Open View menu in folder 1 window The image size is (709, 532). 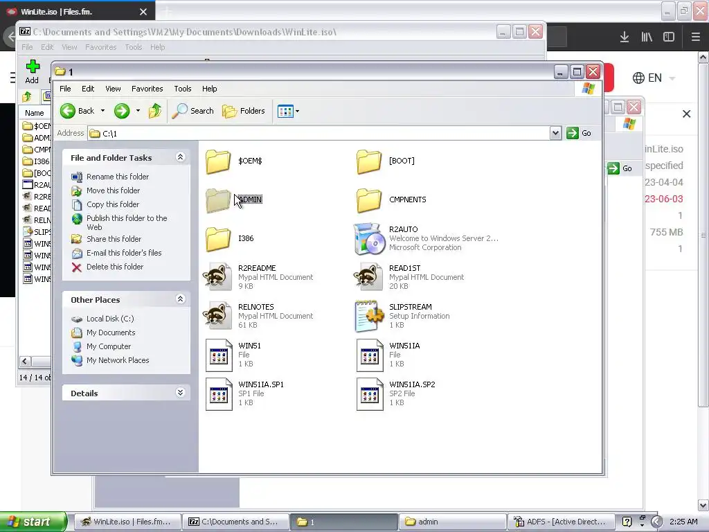[113, 89]
